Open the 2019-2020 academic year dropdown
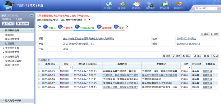The image size is (221, 104). point(206,8)
